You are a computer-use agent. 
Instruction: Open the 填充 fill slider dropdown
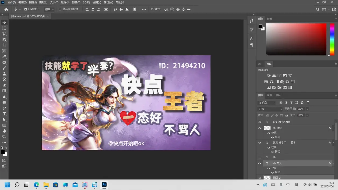pos(307,115)
